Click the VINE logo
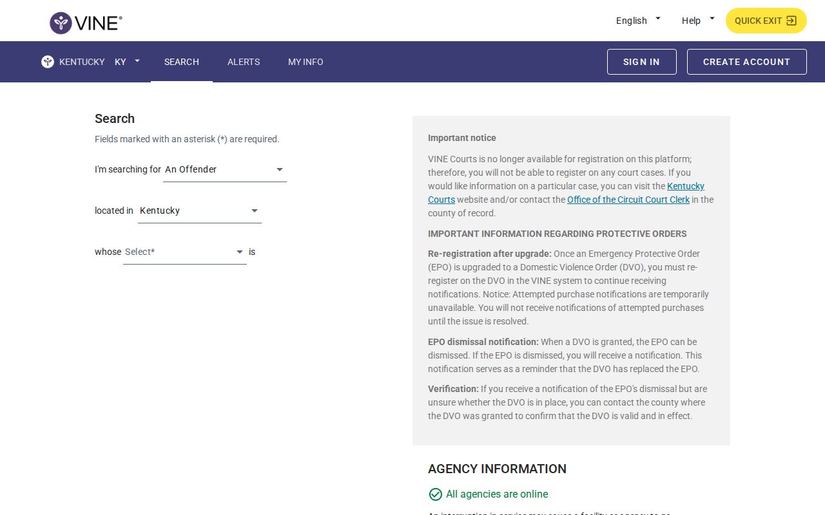This screenshot has height=515, width=825. tap(86, 23)
